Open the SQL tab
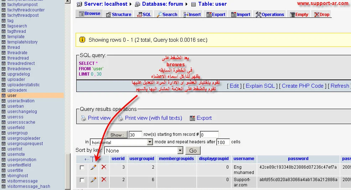This screenshot has height=190, width=351. 144,14
